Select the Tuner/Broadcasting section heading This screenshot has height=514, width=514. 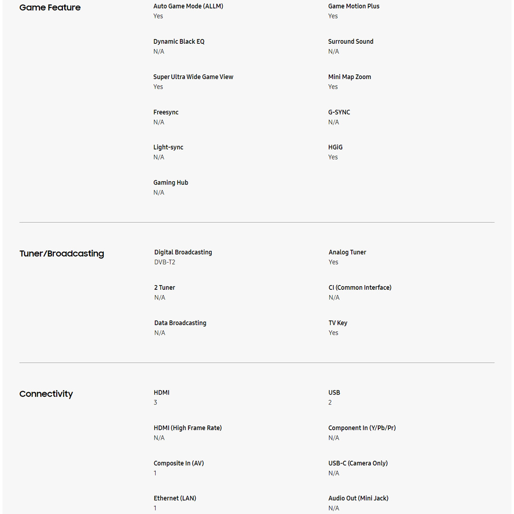click(x=61, y=254)
